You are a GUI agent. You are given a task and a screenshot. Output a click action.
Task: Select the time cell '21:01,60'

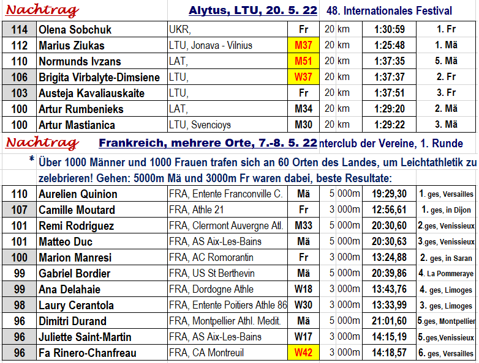coord(389,321)
